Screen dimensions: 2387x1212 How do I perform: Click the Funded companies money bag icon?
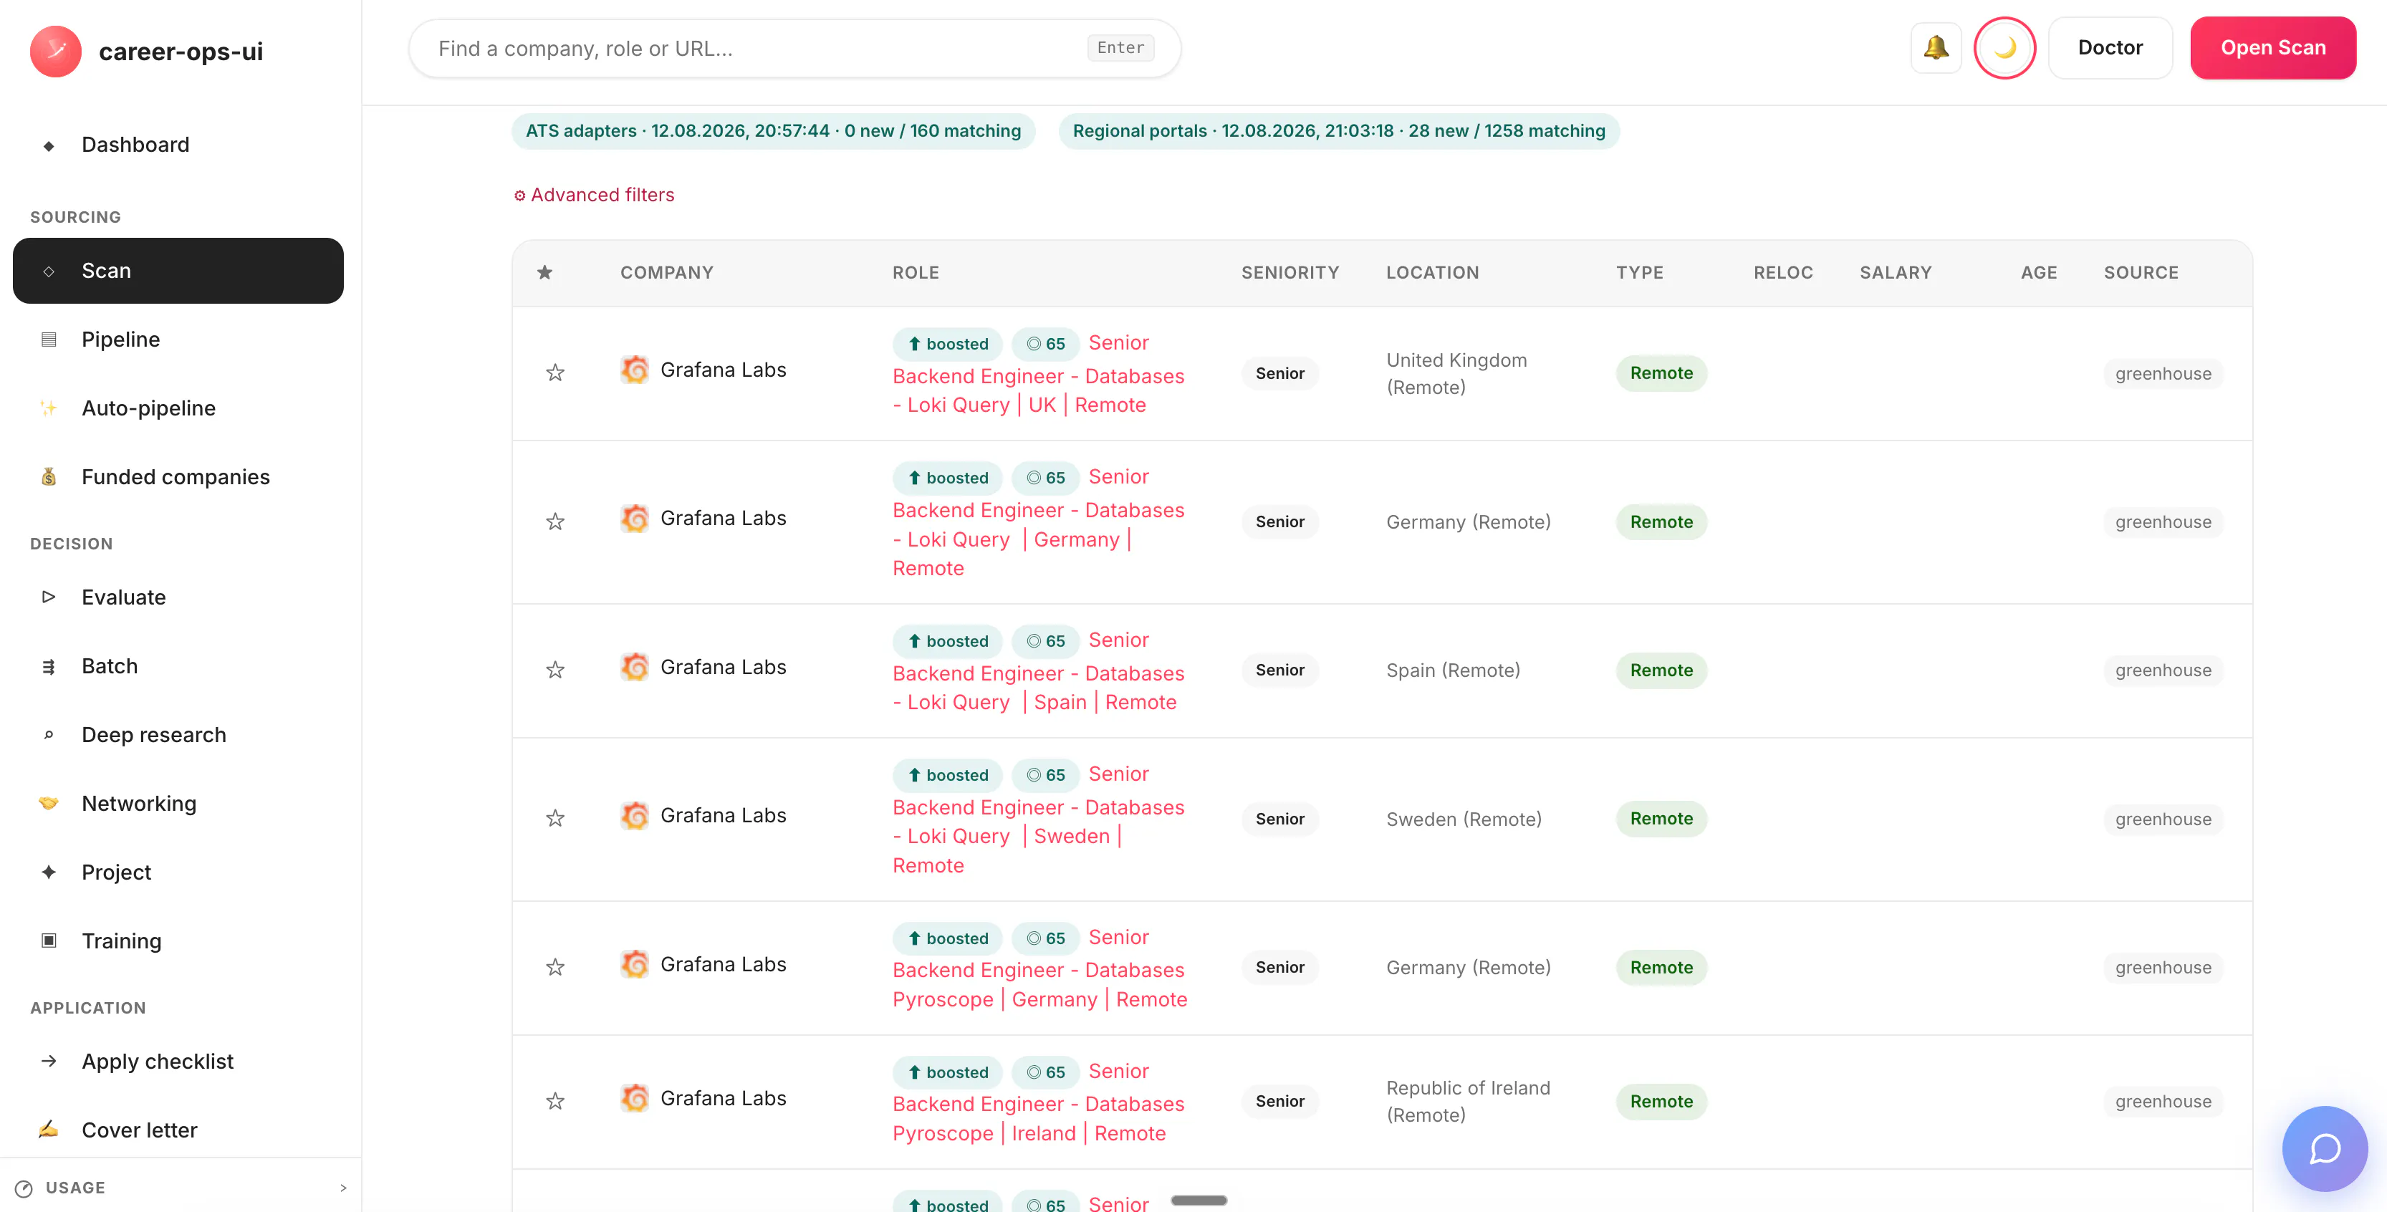pos(48,476)
